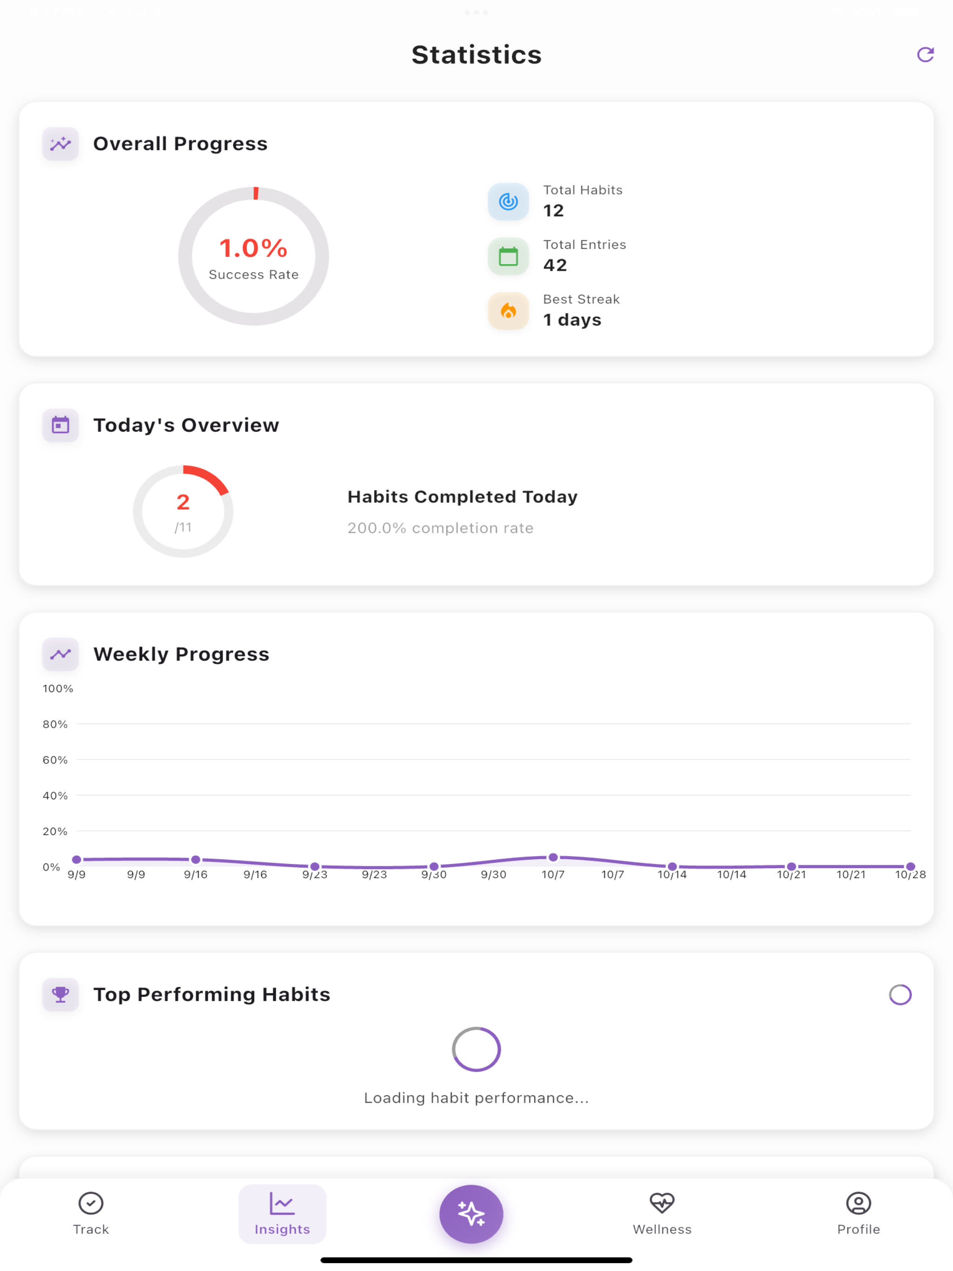Open the Wellness tab
The width and height of the screenshot is (953, 1271).
pyautogui.click(x=662, y=1213)
